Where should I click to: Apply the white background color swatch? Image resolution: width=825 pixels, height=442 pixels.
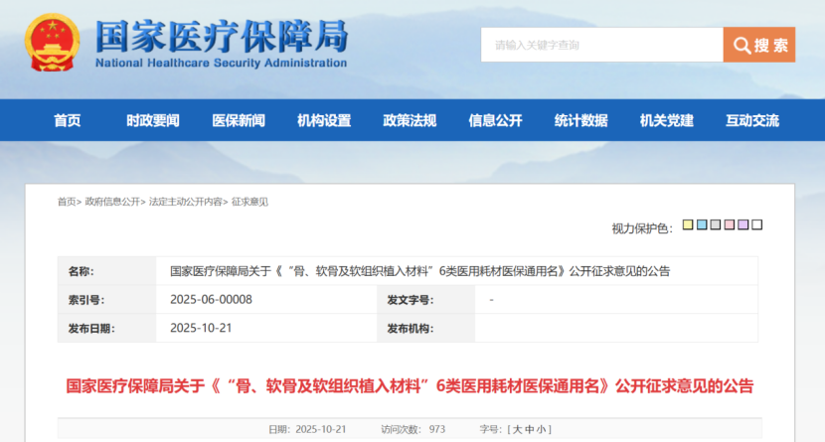tap(757, 225)
